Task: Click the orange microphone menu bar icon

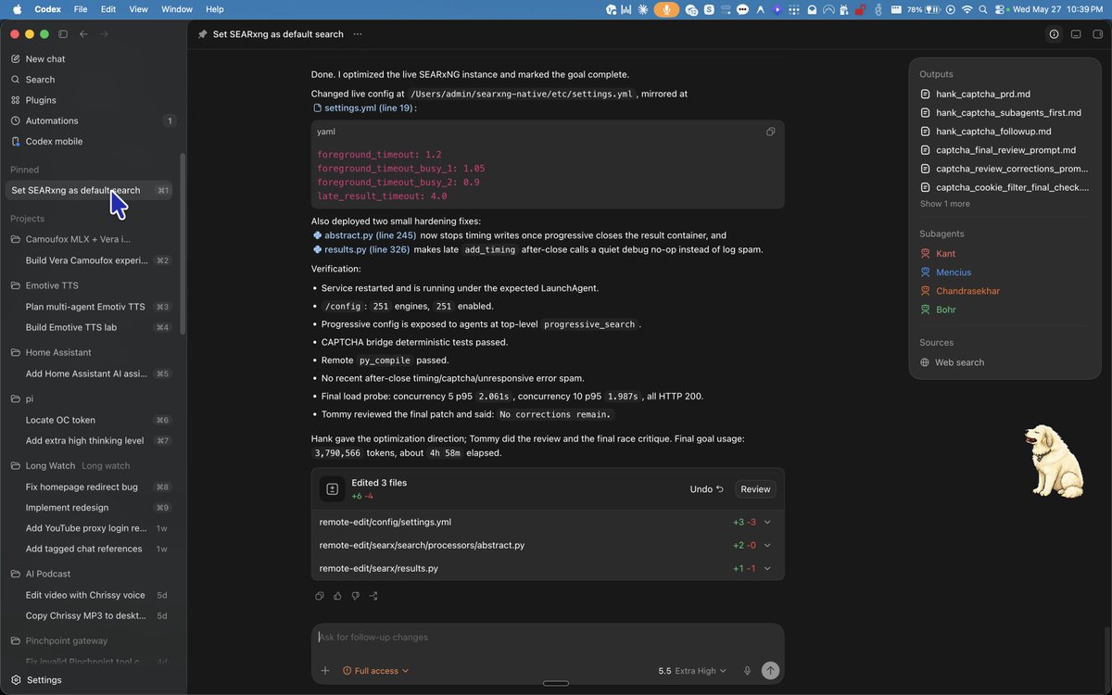Action: [665, 9]
